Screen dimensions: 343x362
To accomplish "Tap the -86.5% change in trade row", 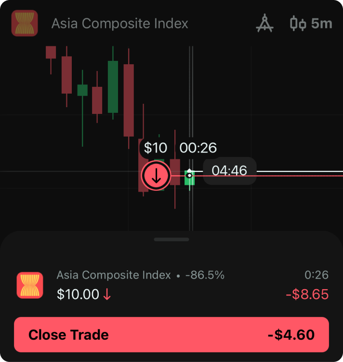I will [x=205, y=275].
